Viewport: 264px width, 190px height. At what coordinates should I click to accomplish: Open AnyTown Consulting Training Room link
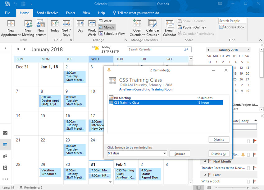point(146,89)
